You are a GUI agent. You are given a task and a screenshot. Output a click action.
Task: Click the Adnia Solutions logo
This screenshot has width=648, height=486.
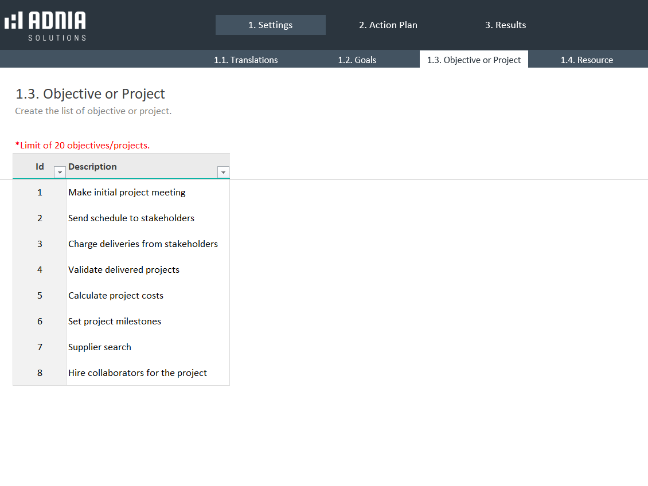45,25
